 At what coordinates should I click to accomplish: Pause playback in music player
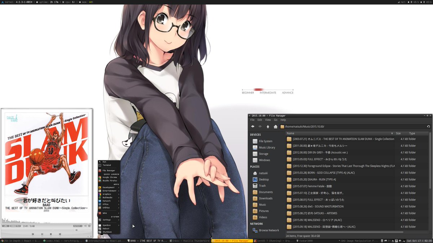point(42,234)
